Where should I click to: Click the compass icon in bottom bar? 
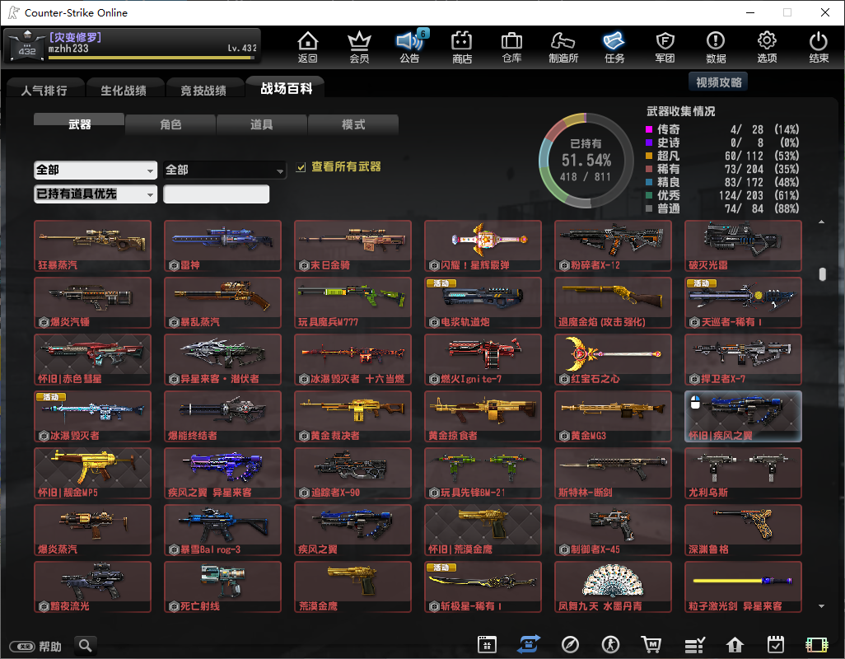[x=570, y=645]
